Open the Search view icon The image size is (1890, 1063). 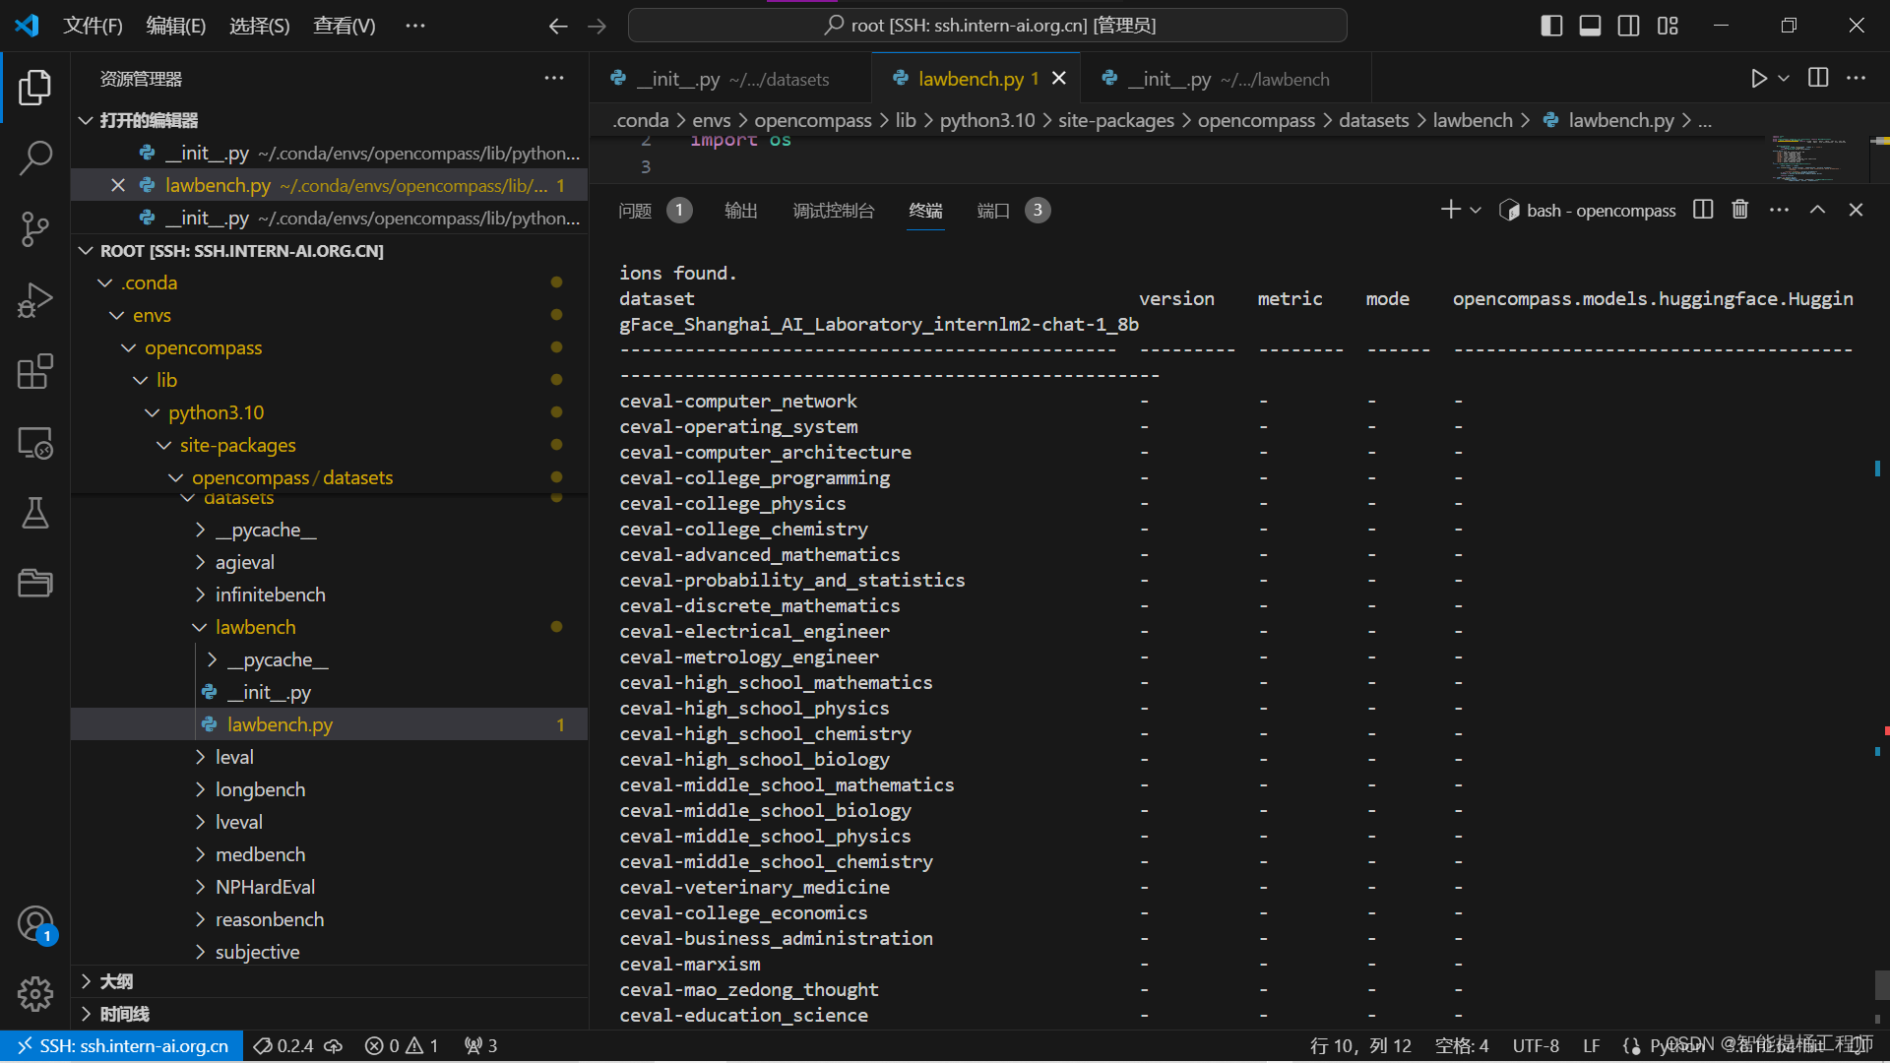pyautogui.click(x=35, y=157)
